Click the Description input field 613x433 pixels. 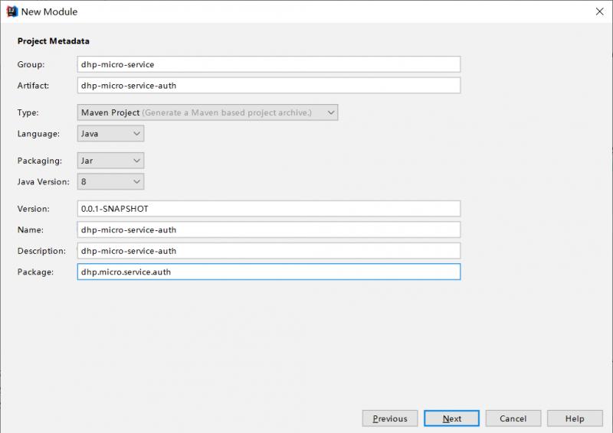[x=268, y=250]
